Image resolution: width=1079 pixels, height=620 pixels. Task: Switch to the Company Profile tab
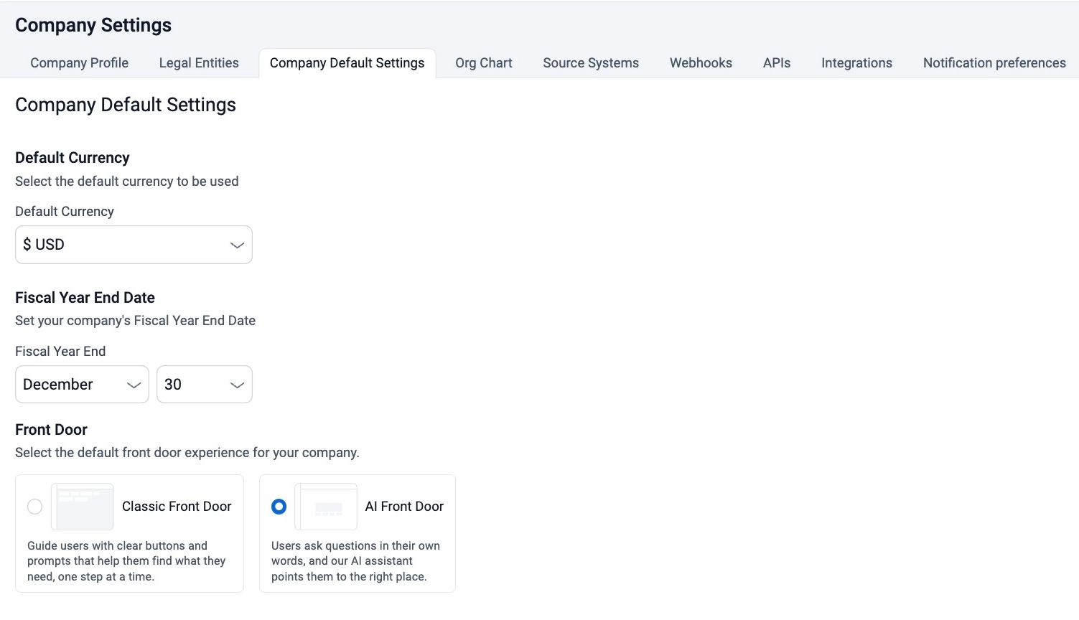[79, 63]
